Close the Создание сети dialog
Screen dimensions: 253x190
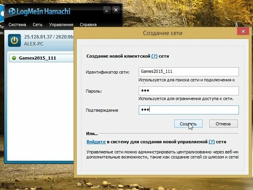tap(243, 31)
